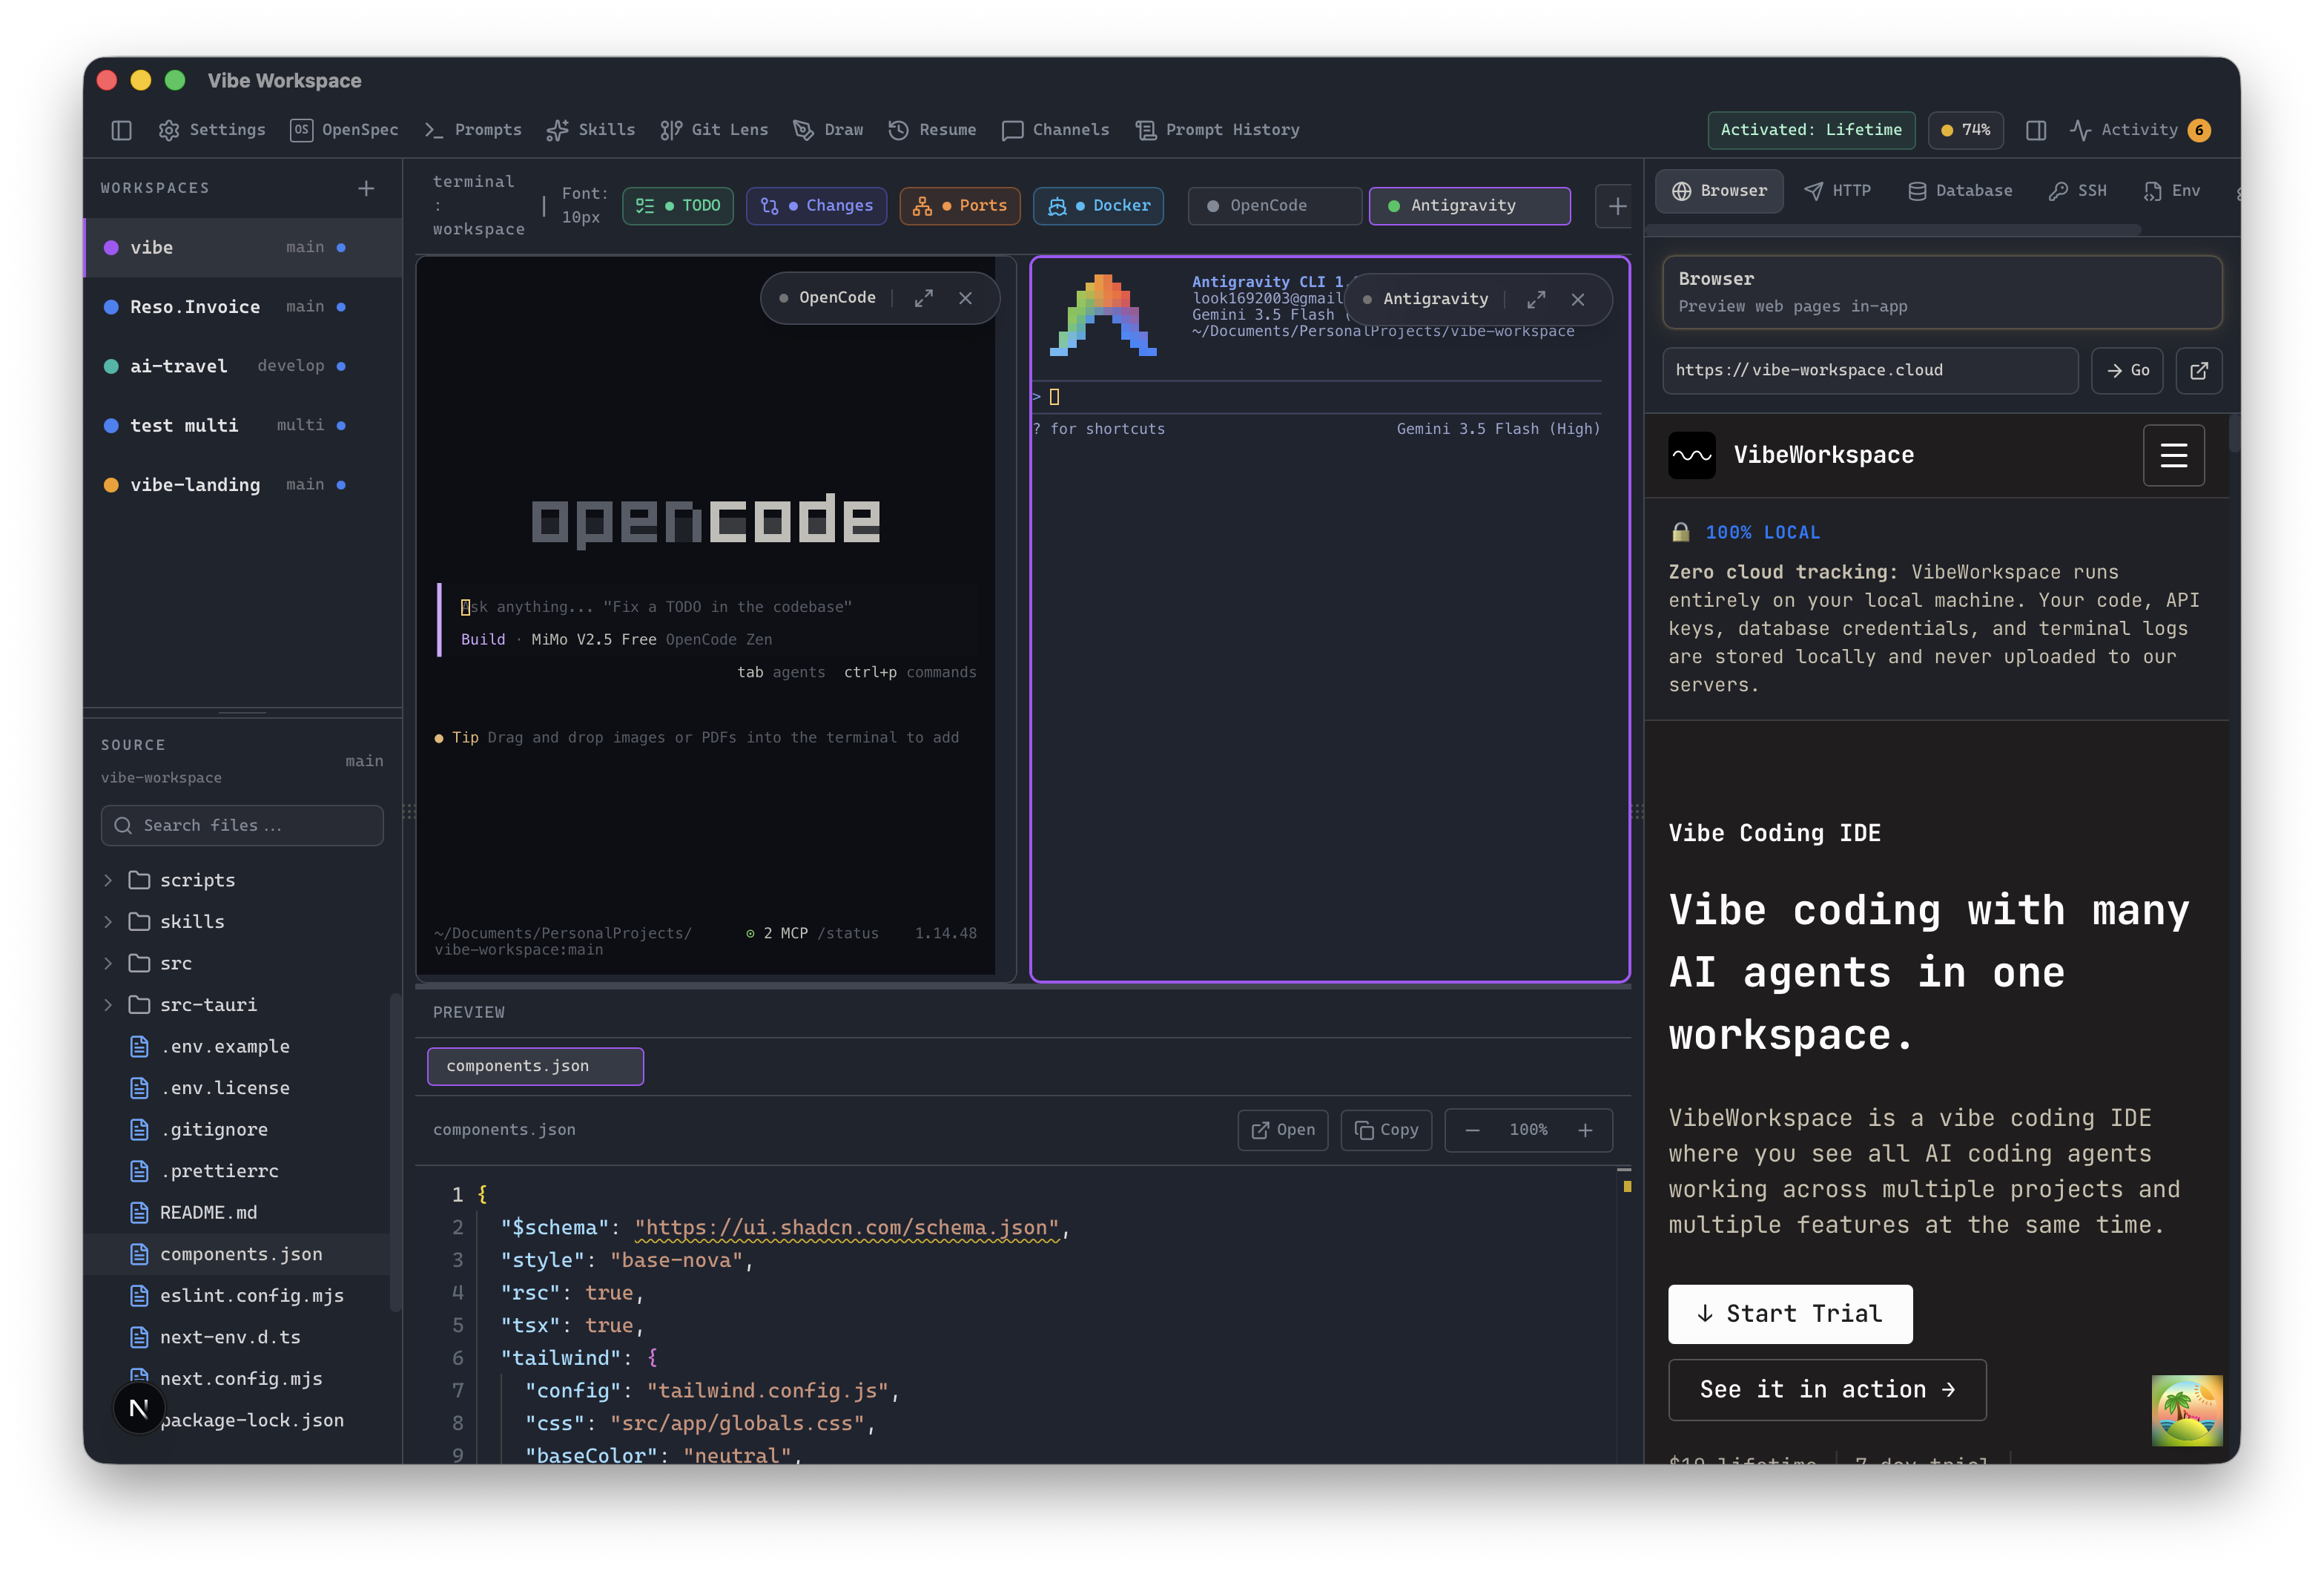Image resolution: width=2324 pixels, height=1574 pixels.
Task: Open the Draw tool
Action: pos(828,130)
